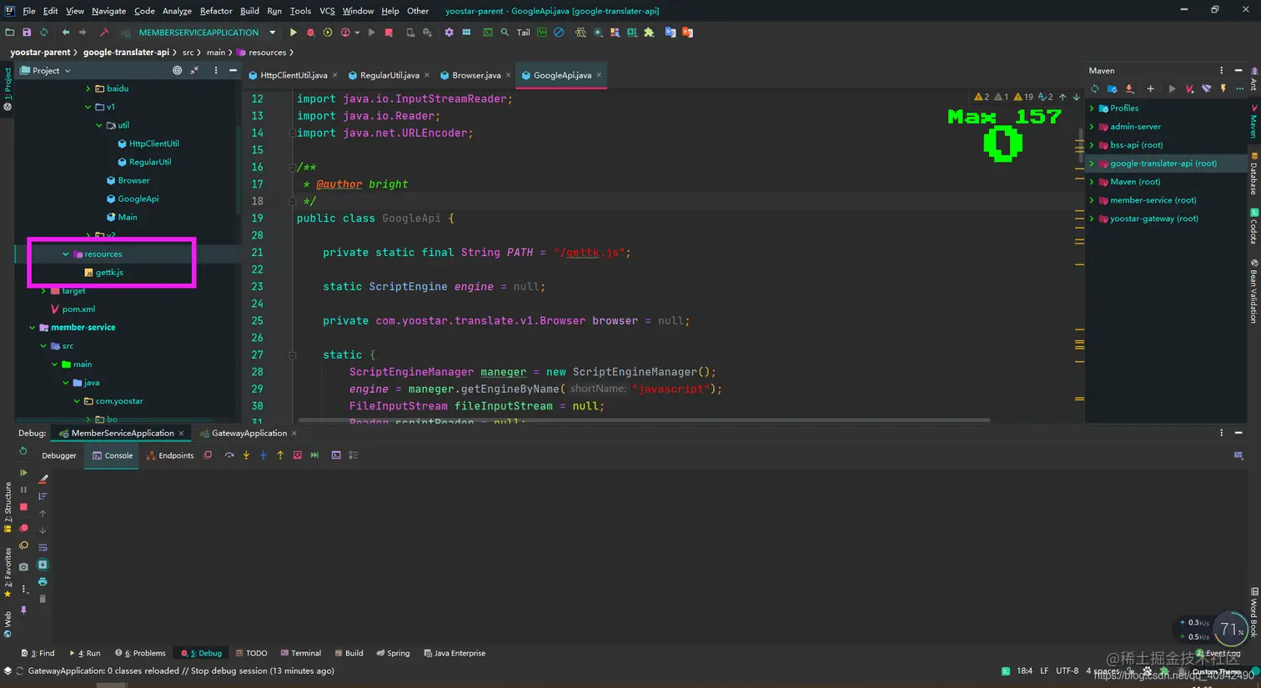Open the Problems tool window
Viewport: 1261px width, 688px height.
click(139, 653)
